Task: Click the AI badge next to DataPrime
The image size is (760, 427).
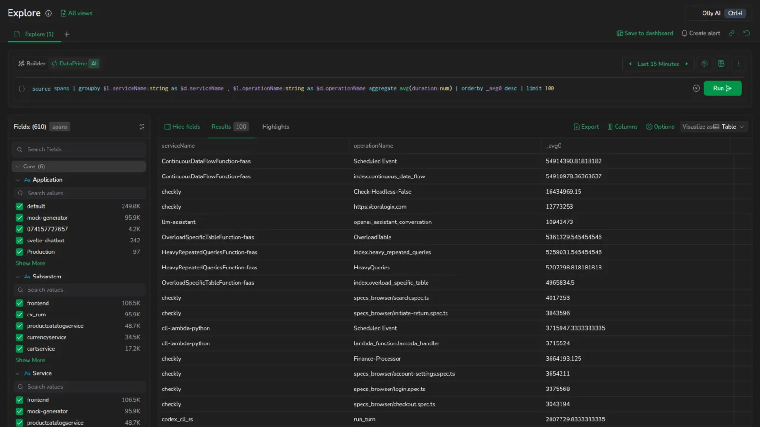Action: 94,64
